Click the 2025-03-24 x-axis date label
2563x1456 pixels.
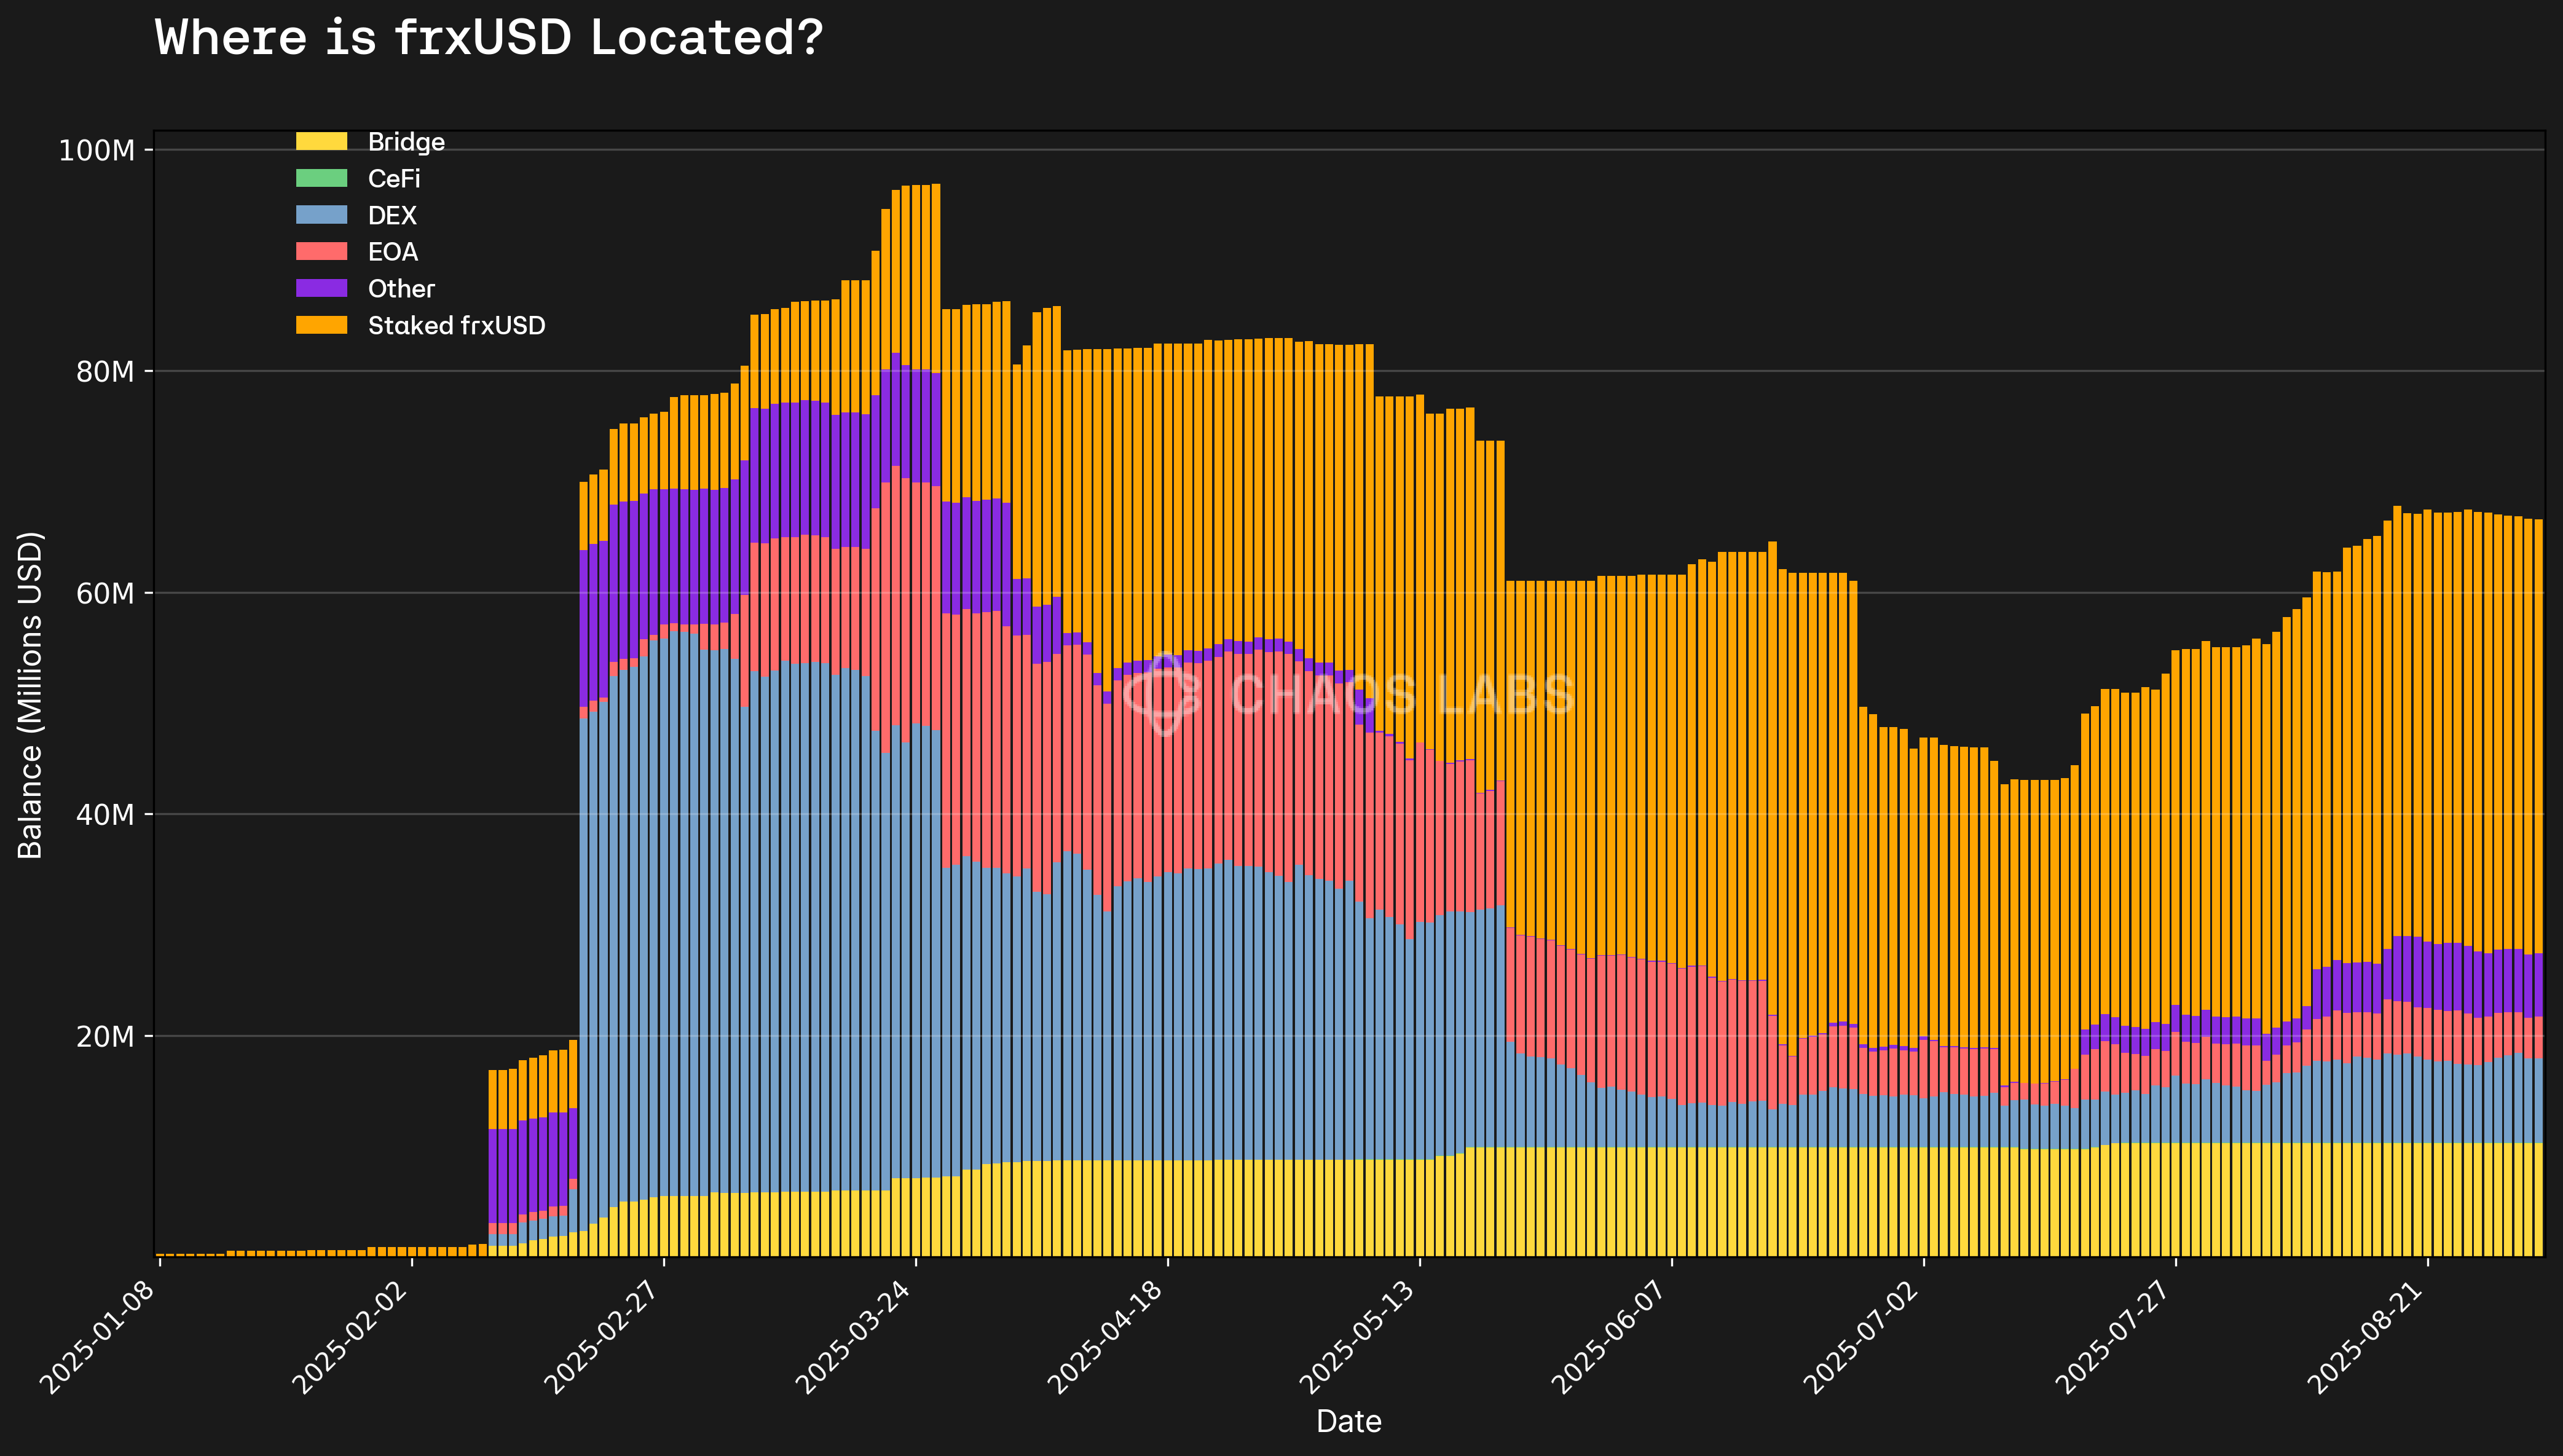[x=852, y=1337]
